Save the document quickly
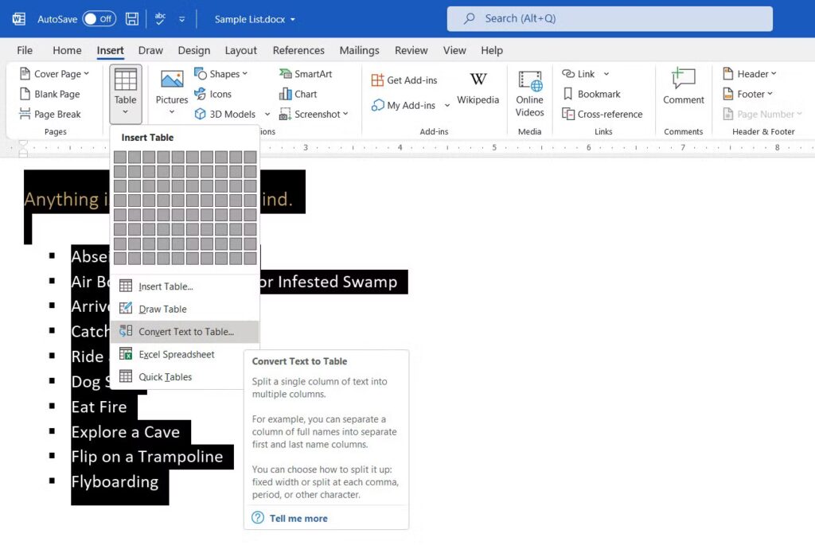 (x=132, y=18)
